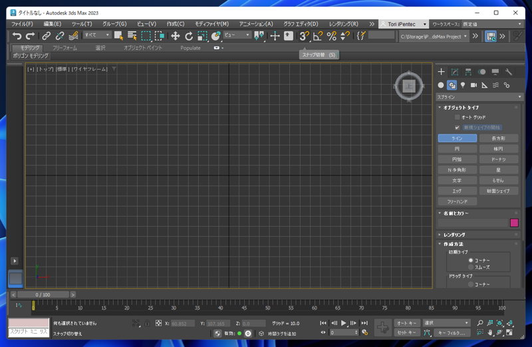The height and width of the screenshot is (347, 532).
Task: Click the 円 shape button
Action: click(x=457, y=149)
